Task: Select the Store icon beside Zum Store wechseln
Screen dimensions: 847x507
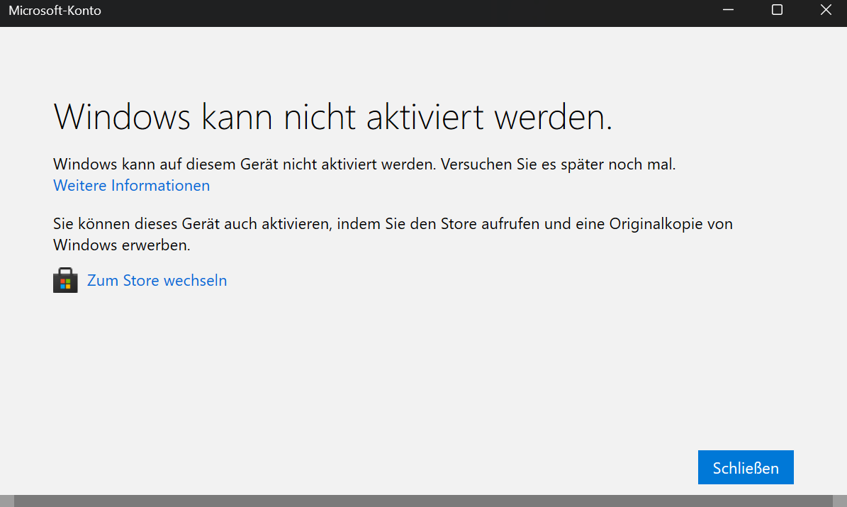Action: point(65,279)
